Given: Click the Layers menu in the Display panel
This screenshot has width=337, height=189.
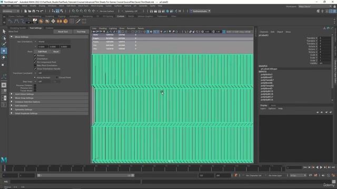Looking at the screenshot, I should (263, 109).
